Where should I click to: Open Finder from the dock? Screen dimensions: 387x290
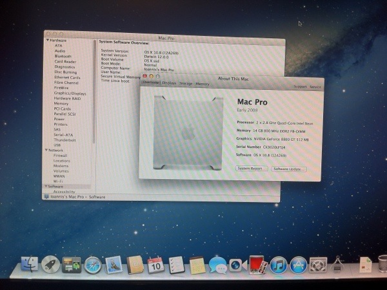coord(30,264)
